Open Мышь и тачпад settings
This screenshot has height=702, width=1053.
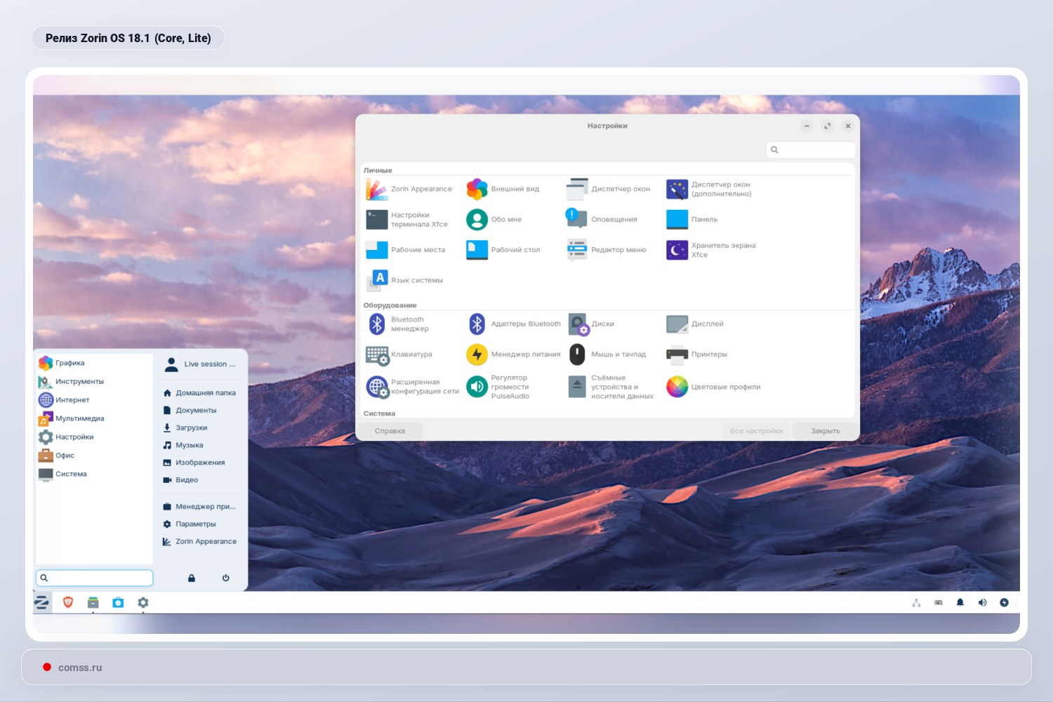[611, 355]
